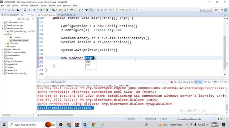The height and width of the screenshot is (128, 229).
Task: Toggle Mark Occurrences in the toolbar
Action: point(91,10)
